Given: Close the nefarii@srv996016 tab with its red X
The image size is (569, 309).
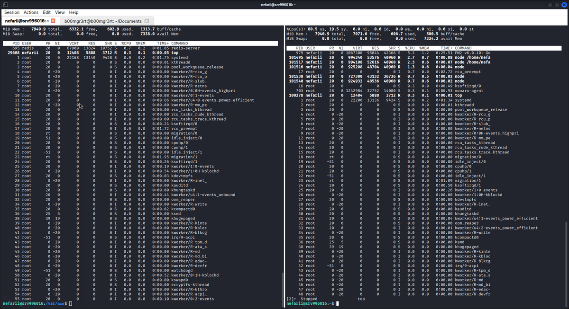Looking at the screenshot, I should (x=53, y=21).
